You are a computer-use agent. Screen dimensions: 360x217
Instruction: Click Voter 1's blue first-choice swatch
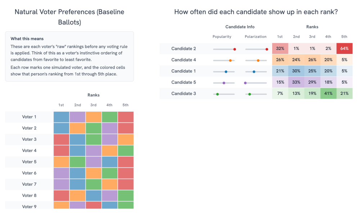coord(61,117)
